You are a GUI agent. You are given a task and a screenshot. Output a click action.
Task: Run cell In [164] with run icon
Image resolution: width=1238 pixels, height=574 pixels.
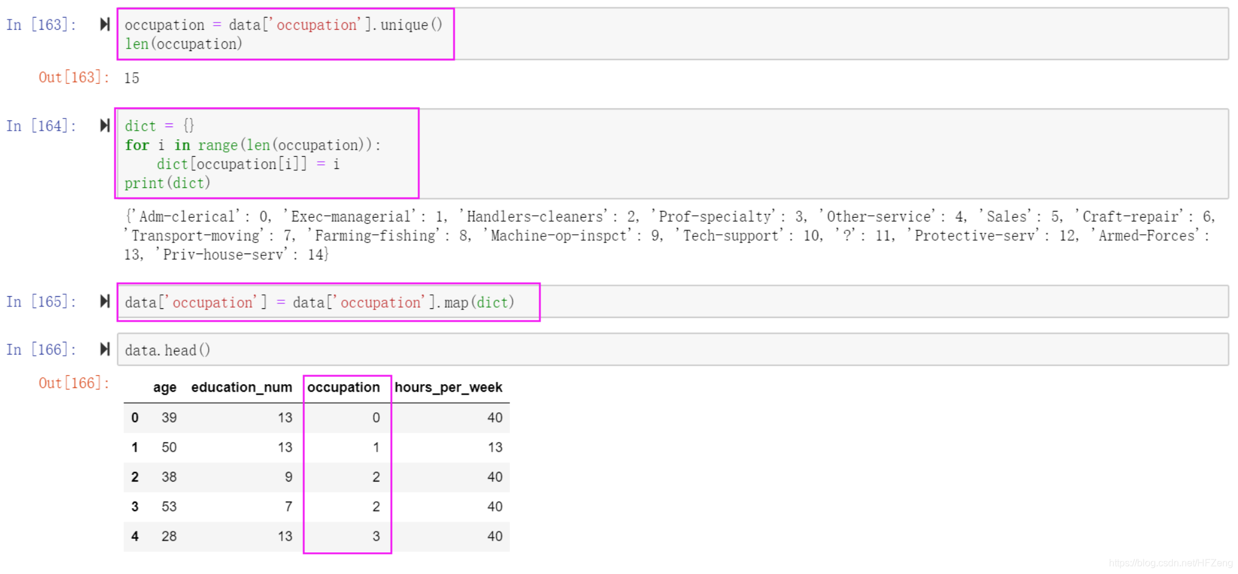pos(105,125)
